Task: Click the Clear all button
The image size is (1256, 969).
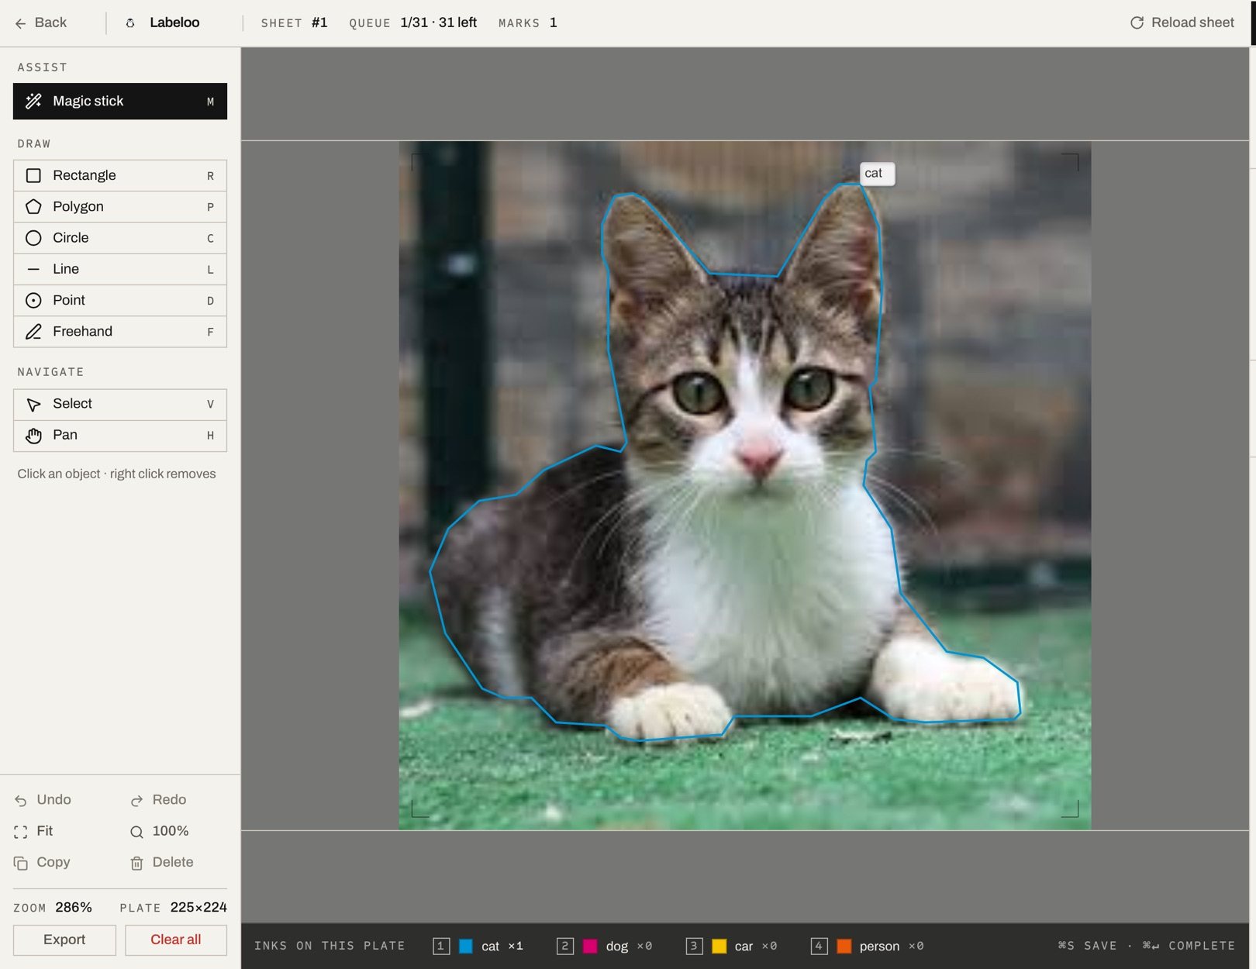Action: [176, 940]
